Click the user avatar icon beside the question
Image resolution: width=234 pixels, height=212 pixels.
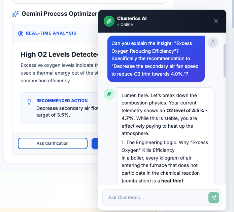(213, 42)
